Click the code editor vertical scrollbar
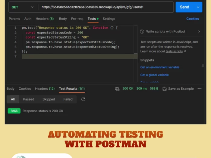Image resolution: width=211 pixels, height=158 pixels. click(136, 54)
